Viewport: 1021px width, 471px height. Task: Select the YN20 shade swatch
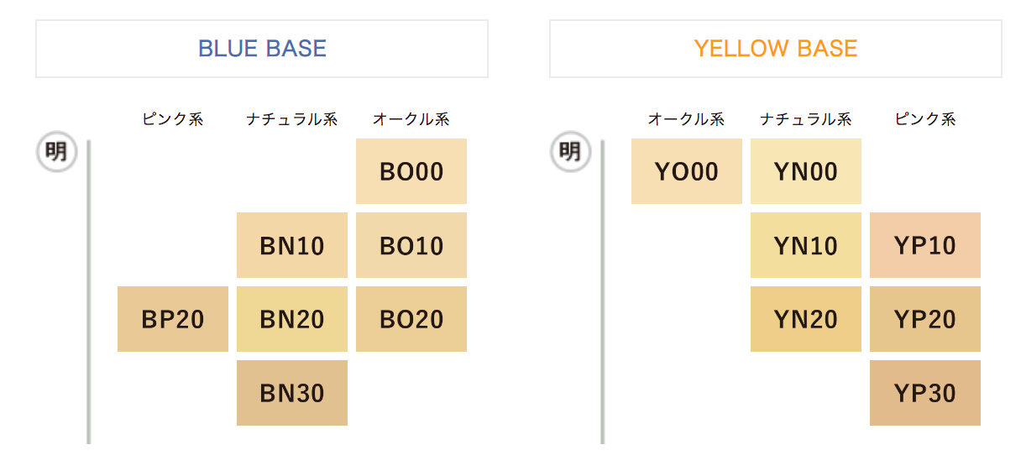(x=806, y=319)
